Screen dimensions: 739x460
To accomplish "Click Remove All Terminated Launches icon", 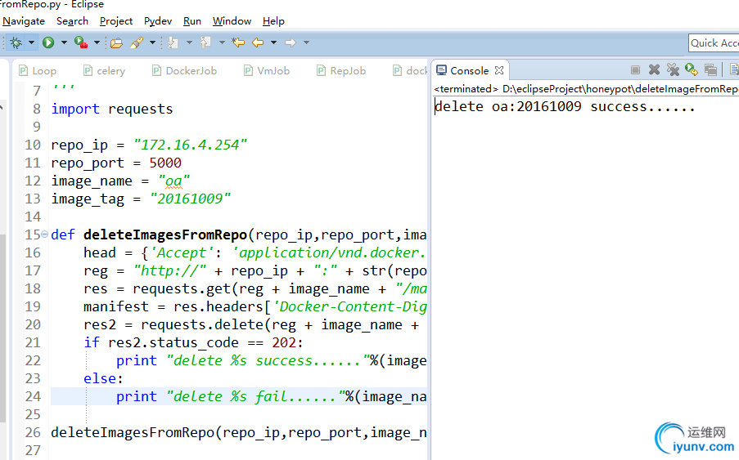I will point(673,70).
